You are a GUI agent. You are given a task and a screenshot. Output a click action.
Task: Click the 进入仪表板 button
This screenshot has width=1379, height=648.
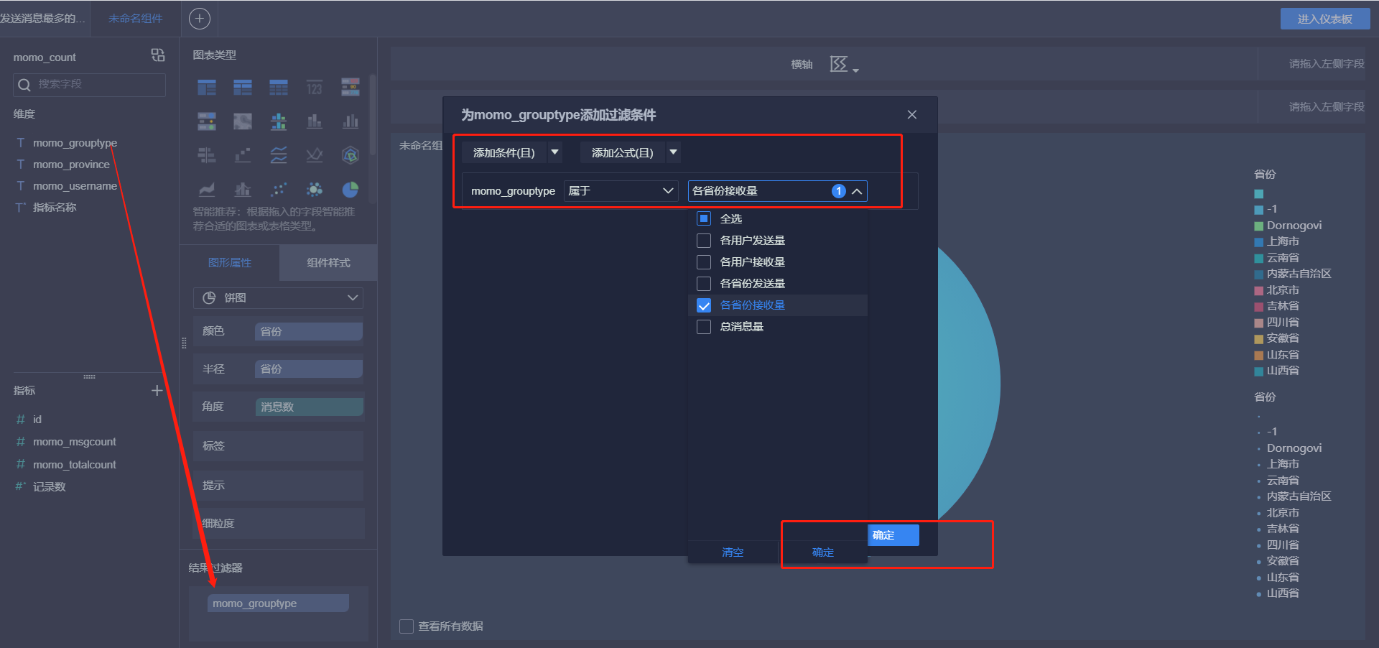coord(1324,19)
